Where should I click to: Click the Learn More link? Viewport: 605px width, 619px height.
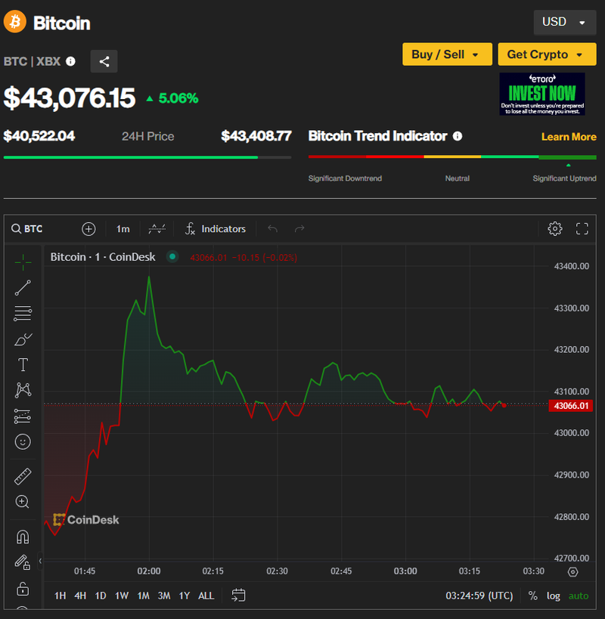coord(569,137)
